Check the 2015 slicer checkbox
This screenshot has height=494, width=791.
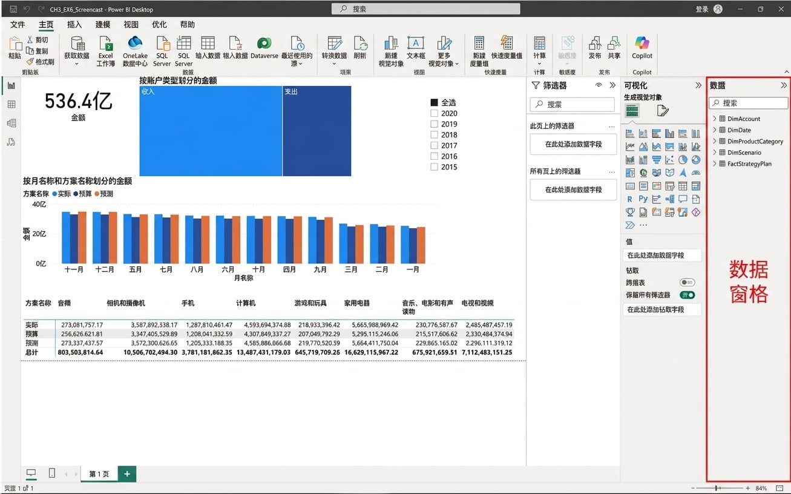coord(434,167)
